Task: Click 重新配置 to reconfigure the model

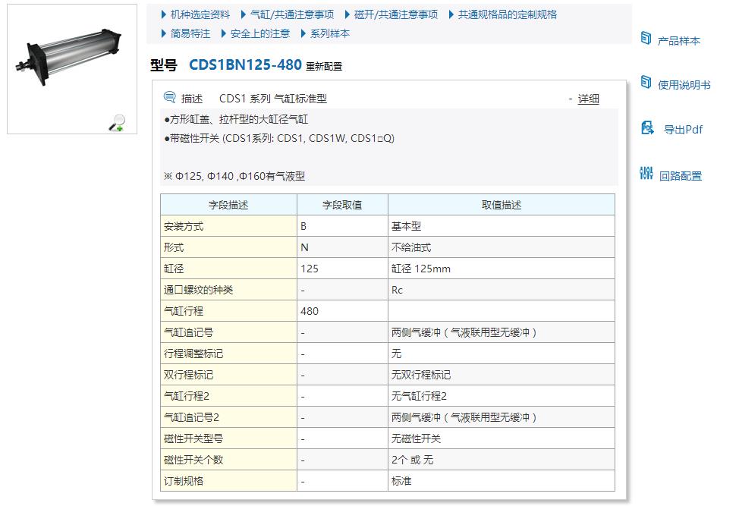Action: tap(324, 67)
